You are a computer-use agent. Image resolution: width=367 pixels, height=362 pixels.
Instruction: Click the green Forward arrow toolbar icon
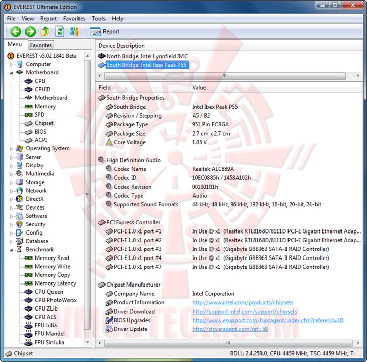point(31,32)
